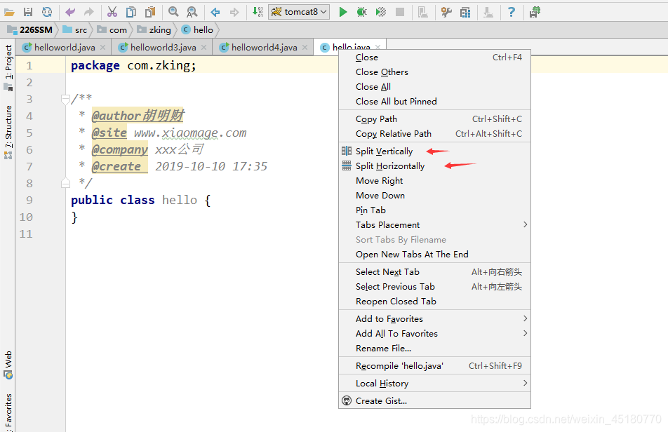
Task: Click the blue Back navigation arrow
Action: coord(215,12)
